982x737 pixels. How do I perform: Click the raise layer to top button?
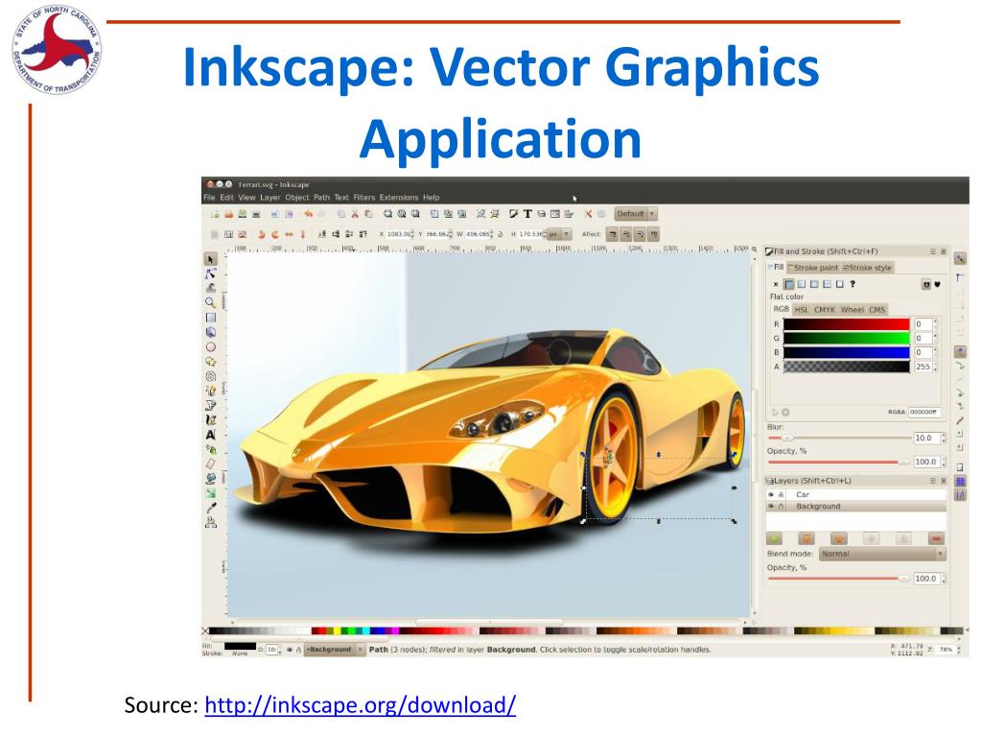click(807, 539)
